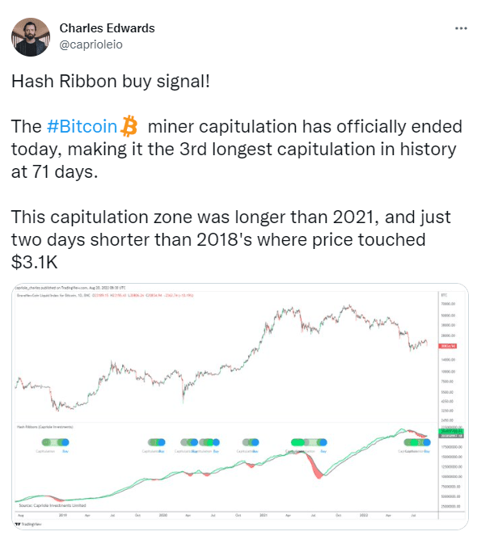Open the attached Hash Ribbon chart image
Screen dimensions: 477x540
tap(240, 407)
